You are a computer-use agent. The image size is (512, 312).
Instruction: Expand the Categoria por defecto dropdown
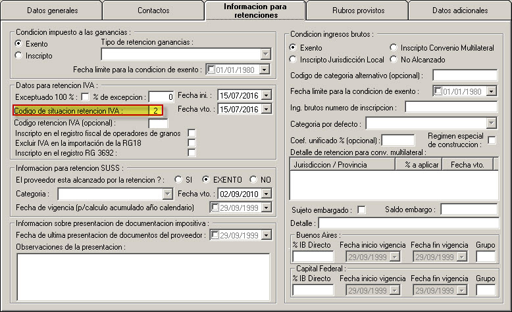point(491,123)
